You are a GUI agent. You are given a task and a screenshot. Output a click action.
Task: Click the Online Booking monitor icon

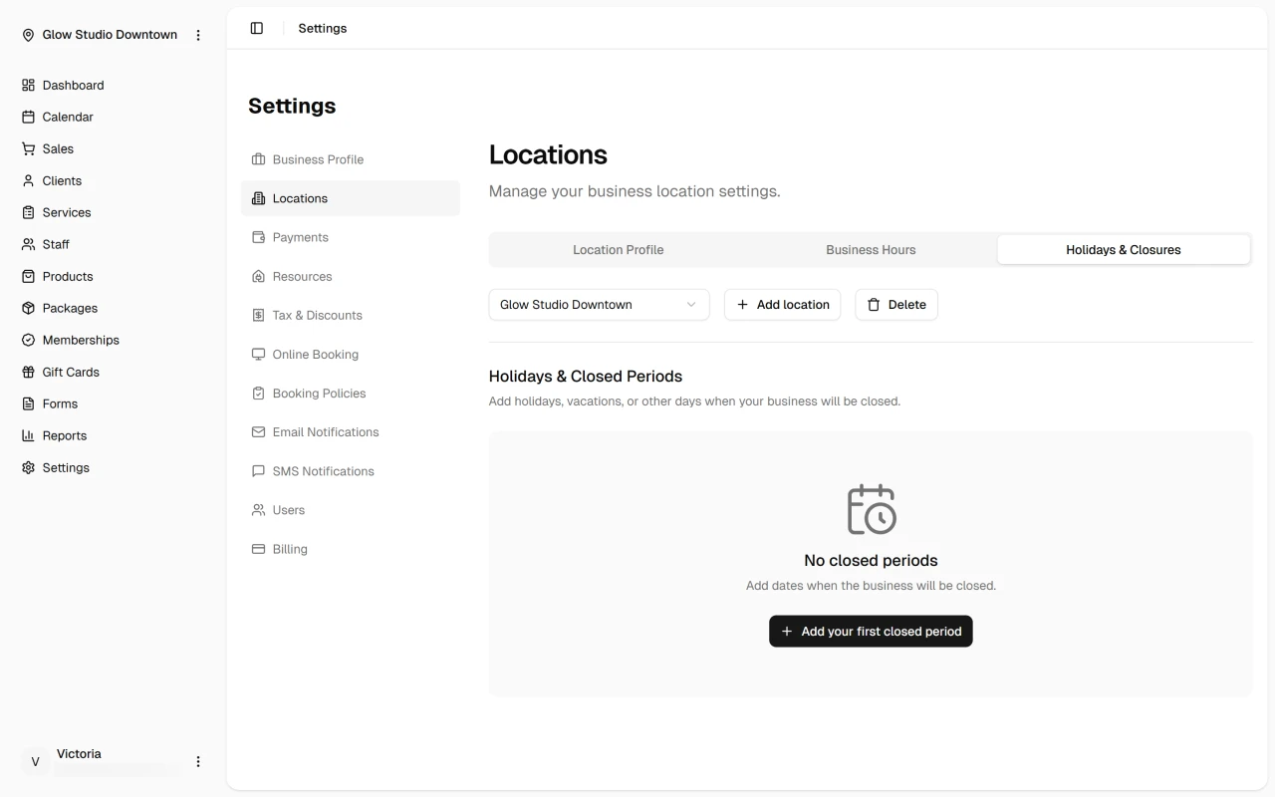point(258,354)
